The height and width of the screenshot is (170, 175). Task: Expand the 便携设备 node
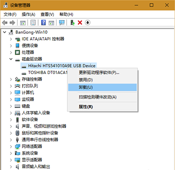point(11,46)
